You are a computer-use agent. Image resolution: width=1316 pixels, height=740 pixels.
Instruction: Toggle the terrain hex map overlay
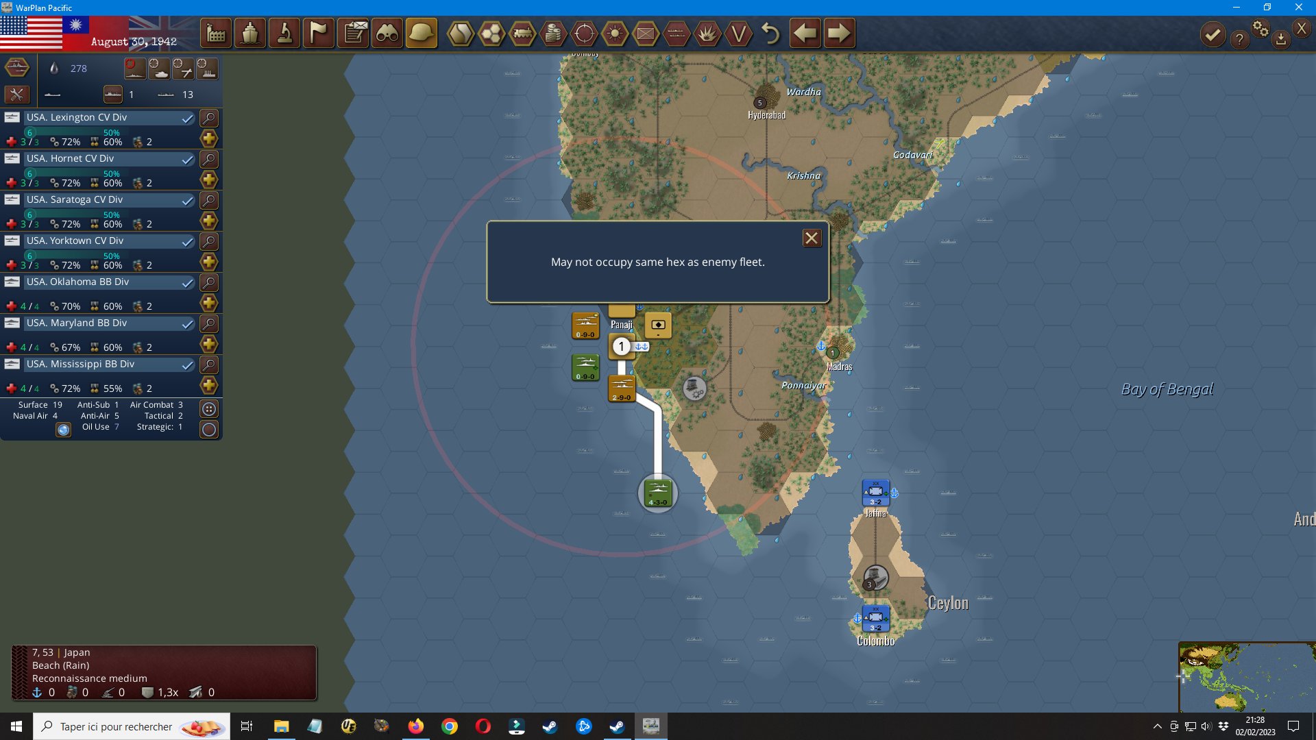[461, 34]
